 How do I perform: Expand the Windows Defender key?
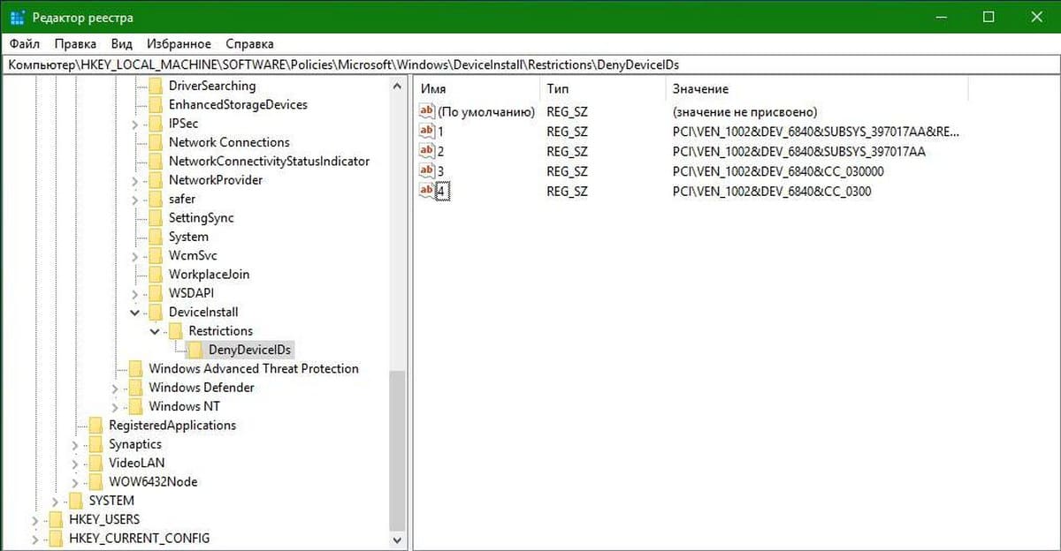click(x=115, y=389)
